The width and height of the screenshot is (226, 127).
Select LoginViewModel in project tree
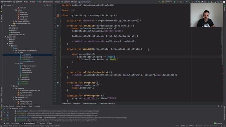tap(28, 61)
